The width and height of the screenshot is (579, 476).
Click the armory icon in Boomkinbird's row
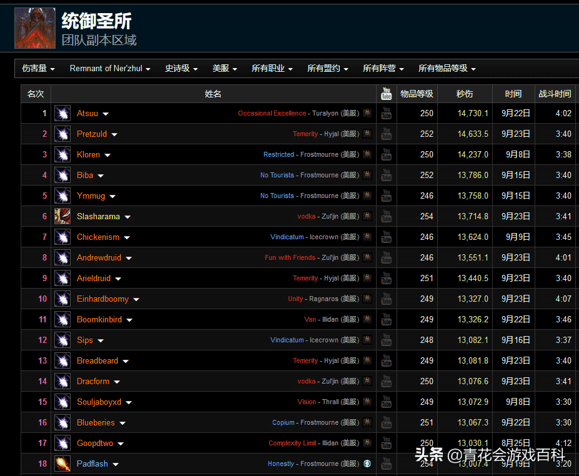[367, 320]
